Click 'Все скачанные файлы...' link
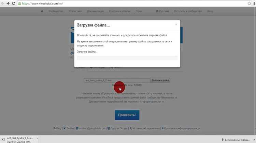 point(237,140)
